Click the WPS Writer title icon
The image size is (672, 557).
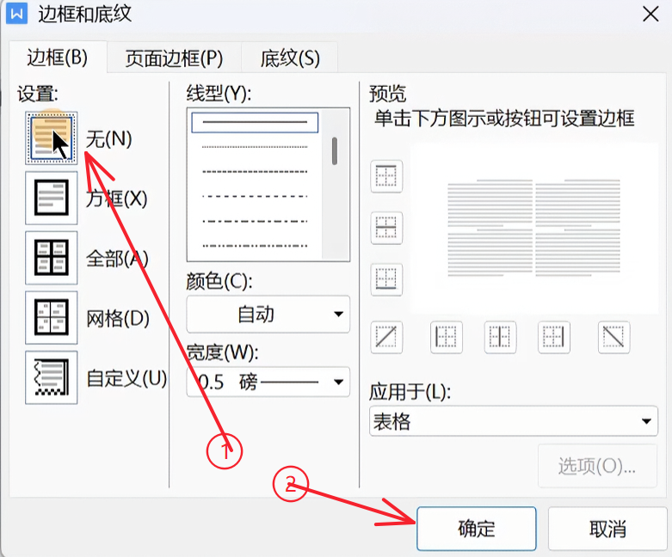click(16, 13)
